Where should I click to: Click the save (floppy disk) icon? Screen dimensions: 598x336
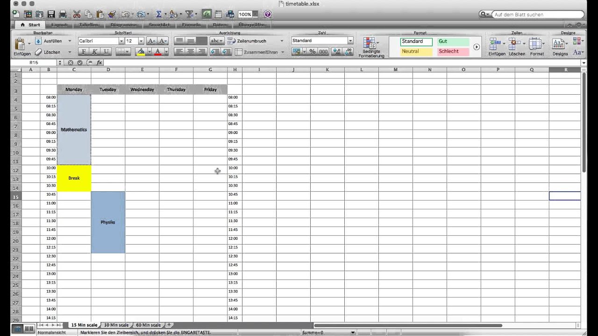[x=51, y=14]
